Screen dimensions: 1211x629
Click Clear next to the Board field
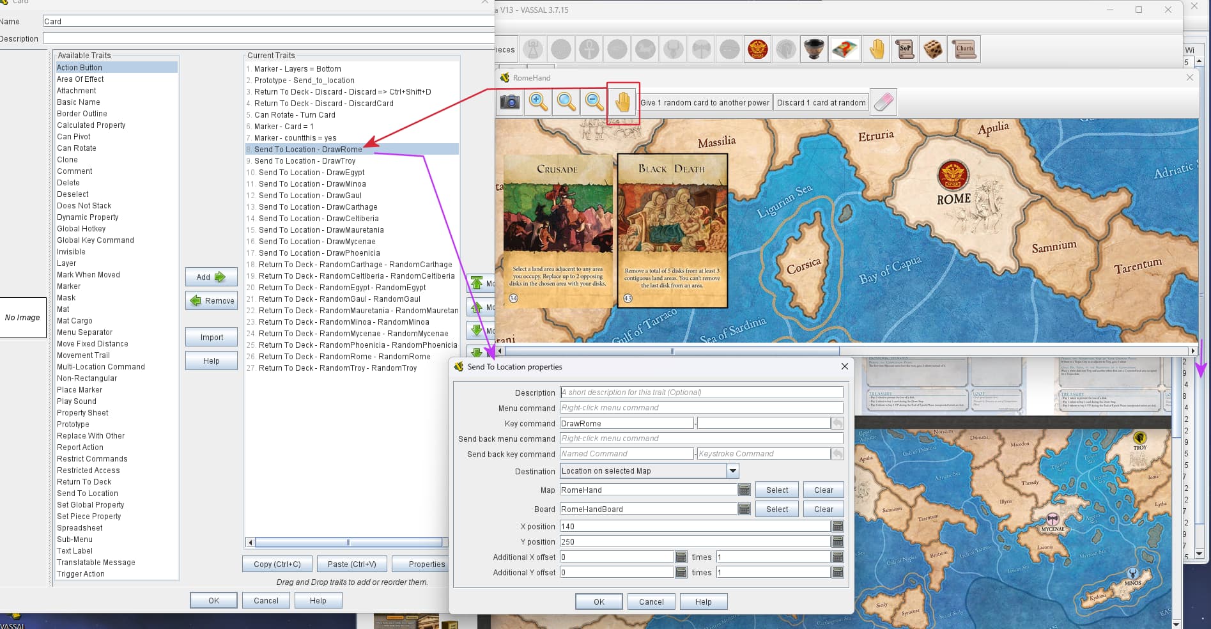click(824, 509)
